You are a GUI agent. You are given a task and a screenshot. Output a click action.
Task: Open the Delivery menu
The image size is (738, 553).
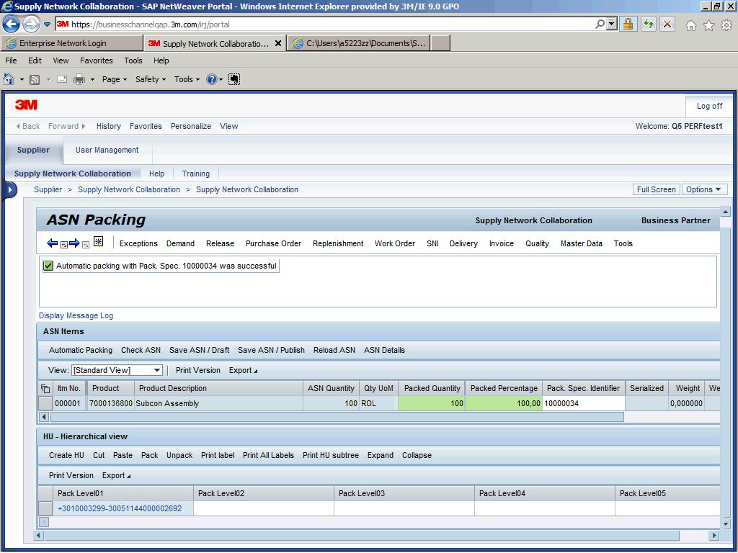coord(463,243)
